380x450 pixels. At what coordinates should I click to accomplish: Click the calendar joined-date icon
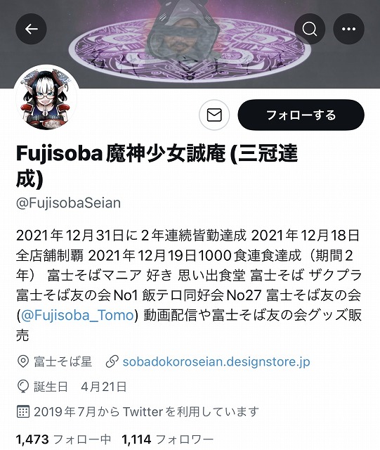tap(23, 411)
